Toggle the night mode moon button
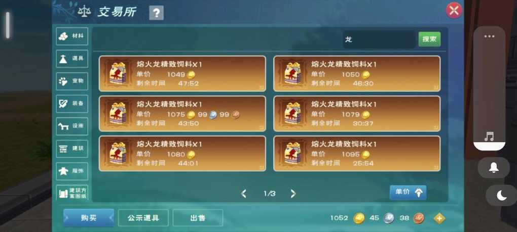Image resolution: width=517 pixels, height=232 pixels. click(501, 196)
